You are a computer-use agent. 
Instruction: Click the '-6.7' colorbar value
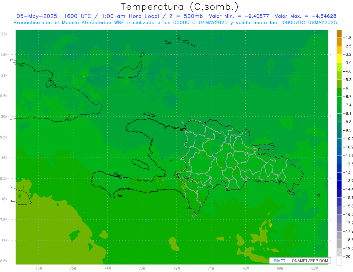(347, 96)
